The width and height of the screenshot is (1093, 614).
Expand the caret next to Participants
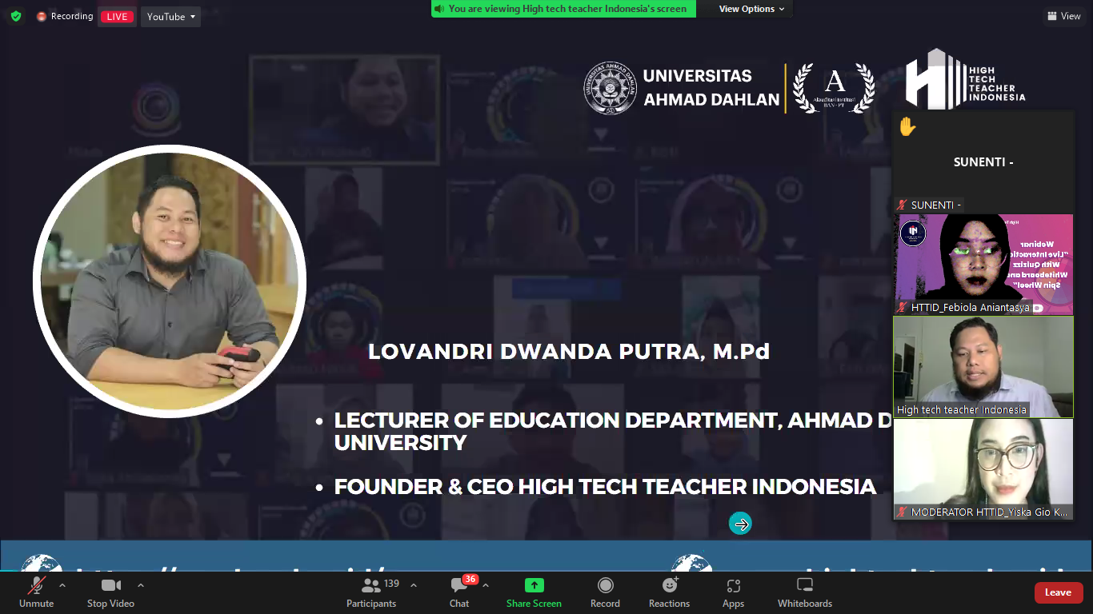414,585
